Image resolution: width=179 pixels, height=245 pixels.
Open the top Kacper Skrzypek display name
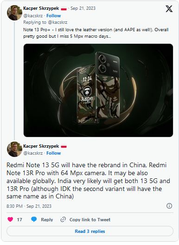click(41, 8)
